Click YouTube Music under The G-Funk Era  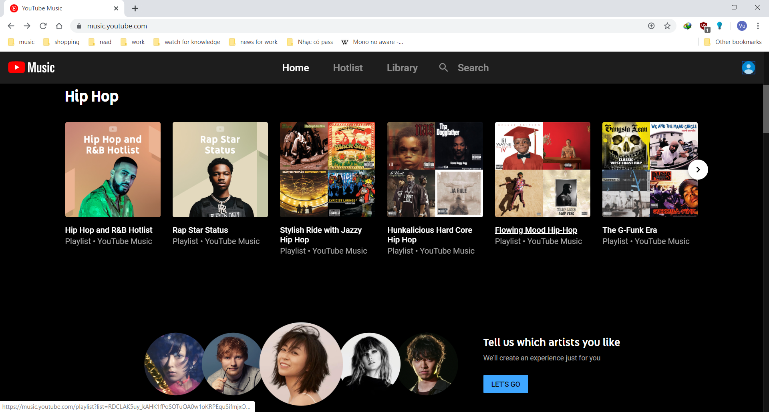662,241
